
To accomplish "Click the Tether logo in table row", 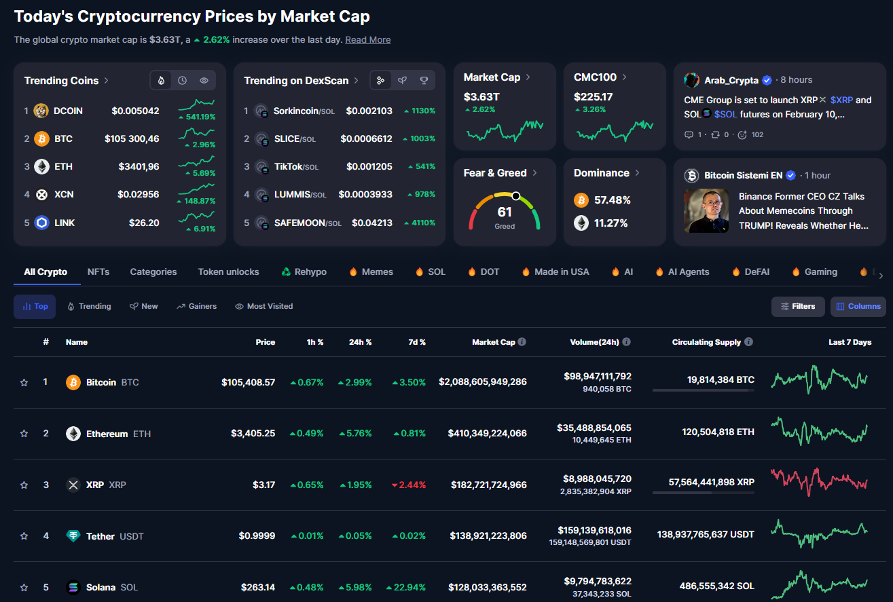I will (x=73, y=536).
